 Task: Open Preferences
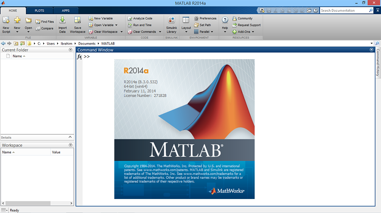click(x=205, y=18)
